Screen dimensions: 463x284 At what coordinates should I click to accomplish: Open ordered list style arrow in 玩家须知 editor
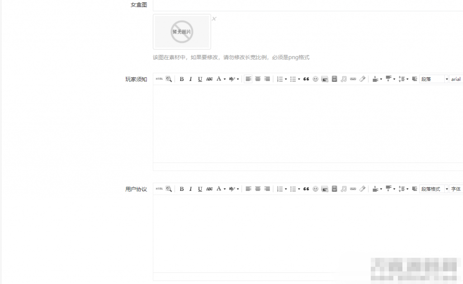(x=286, y=79)
